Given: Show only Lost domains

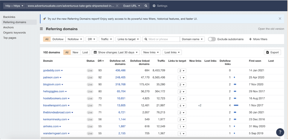Looking at the screenshot, I should [85, 52].
